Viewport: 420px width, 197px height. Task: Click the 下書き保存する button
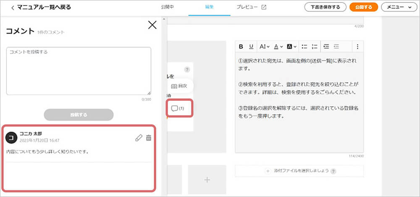point(325,7)
